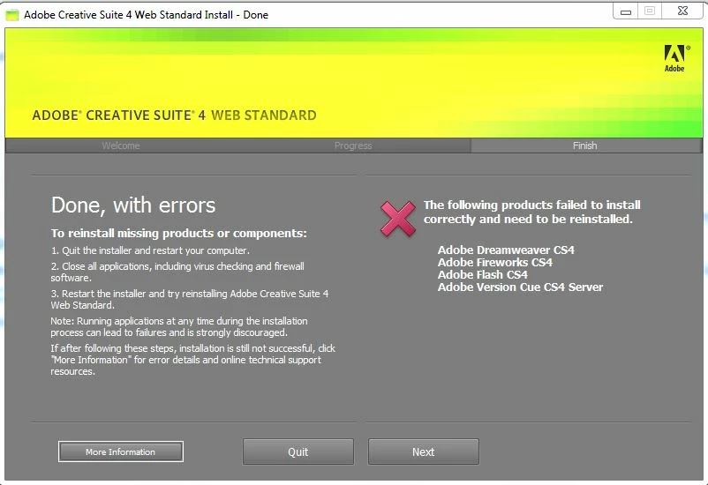
Task: Click the Adobe Flash CS4 entry
Action: click(482, 275)
